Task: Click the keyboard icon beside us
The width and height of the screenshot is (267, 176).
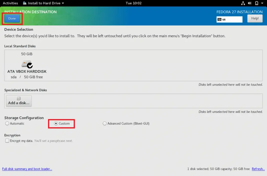Action: [x=220, y=19]
